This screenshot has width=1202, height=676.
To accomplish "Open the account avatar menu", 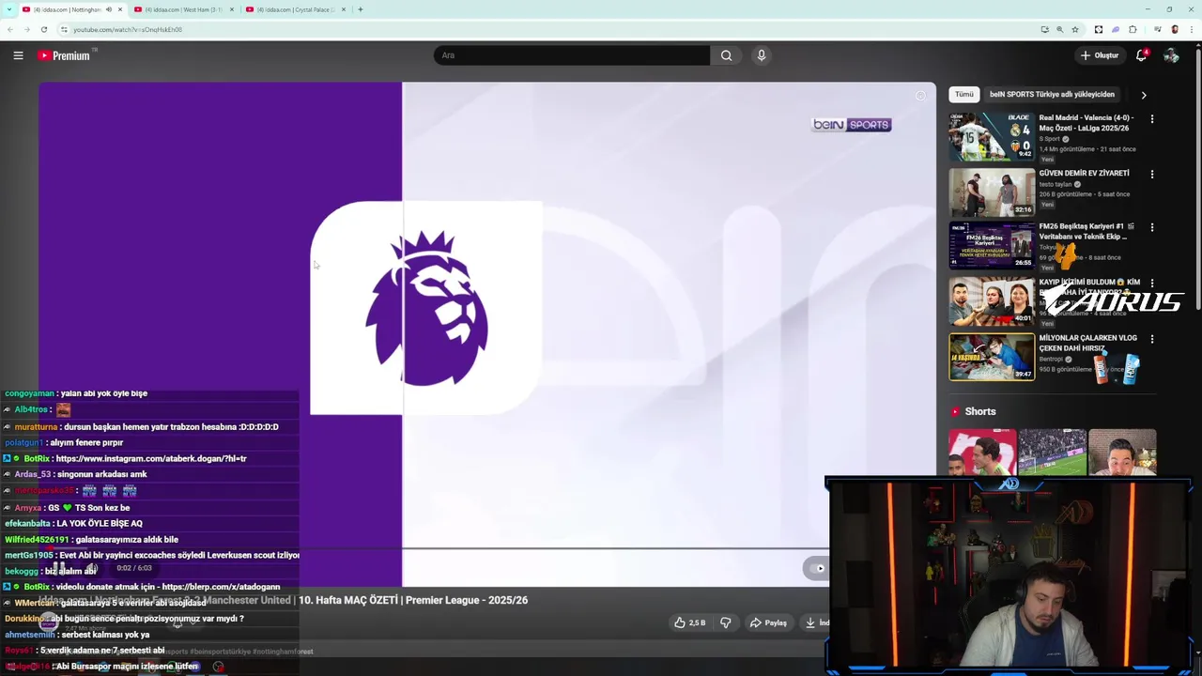I will (x=1171, y=55).
